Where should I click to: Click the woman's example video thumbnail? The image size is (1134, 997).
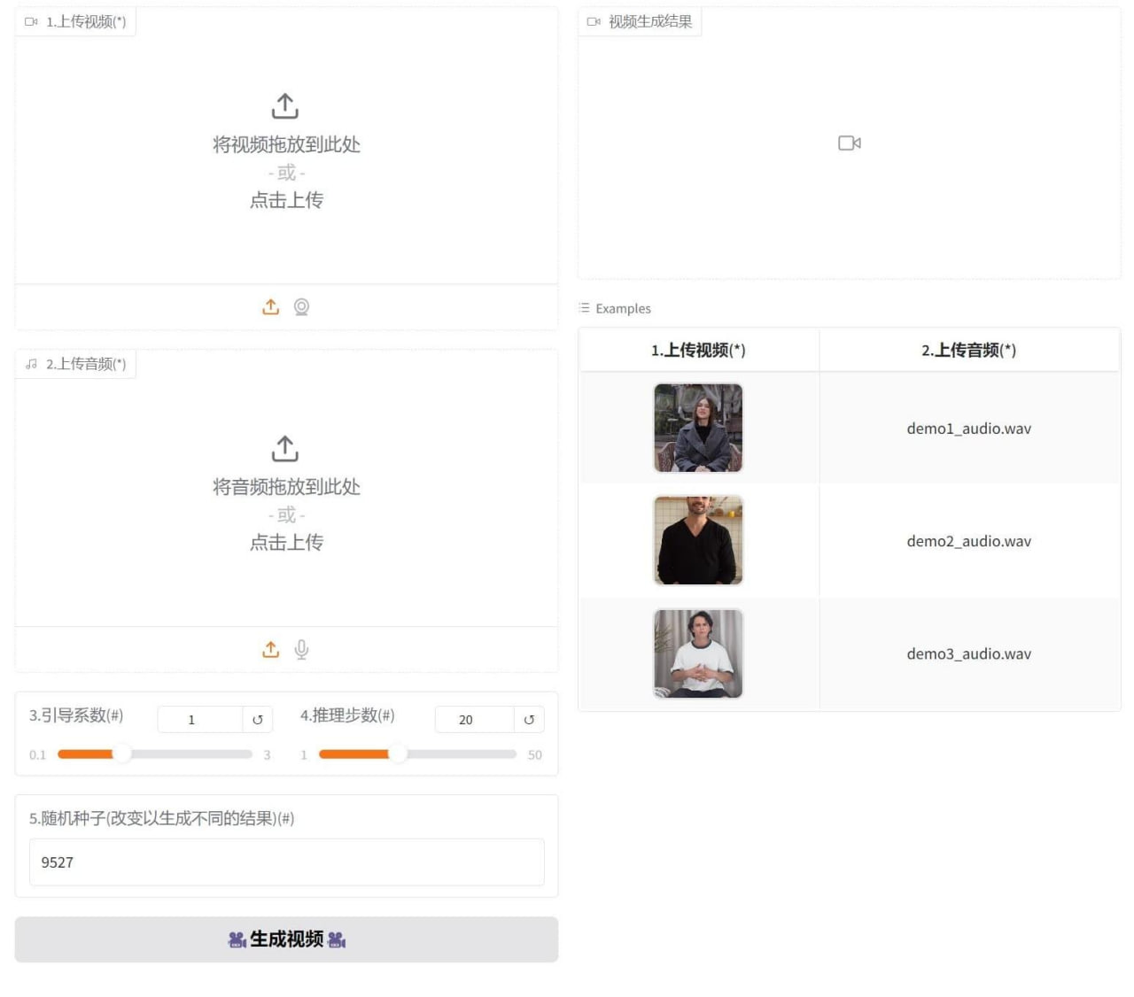pos(698,428)
